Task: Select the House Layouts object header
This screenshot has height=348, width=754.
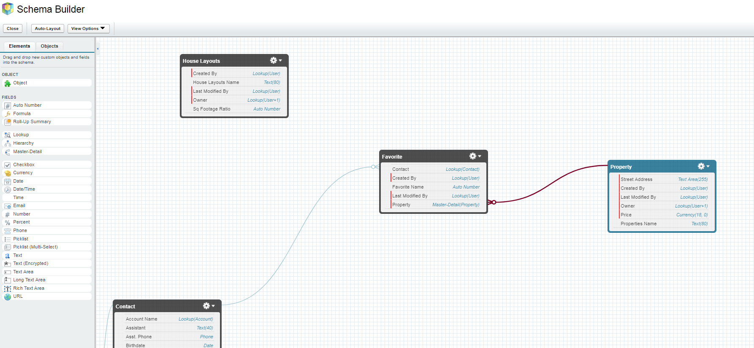Action: coord(234,61)
